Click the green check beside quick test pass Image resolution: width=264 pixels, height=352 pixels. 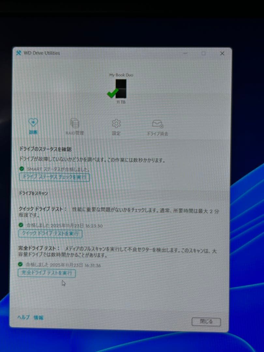21,226
